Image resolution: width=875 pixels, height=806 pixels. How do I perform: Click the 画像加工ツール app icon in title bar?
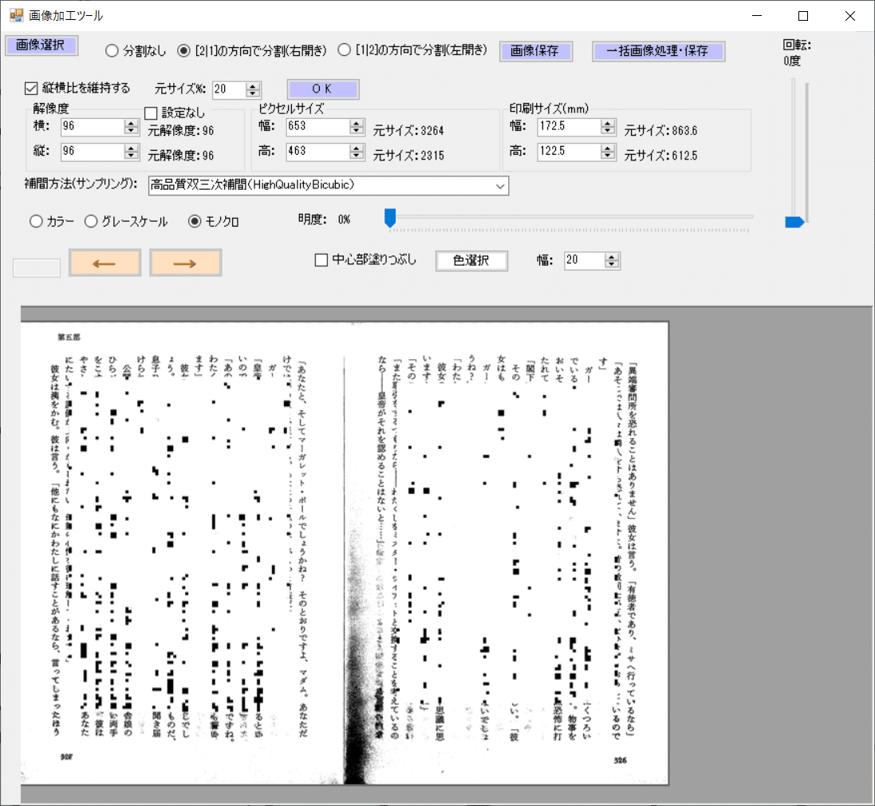pos(16,15)
